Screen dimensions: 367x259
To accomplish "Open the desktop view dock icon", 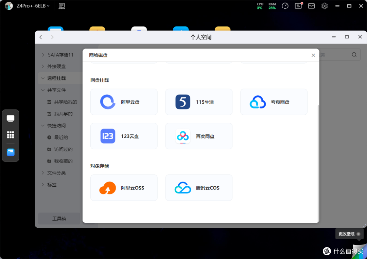I will click(11, 118).
